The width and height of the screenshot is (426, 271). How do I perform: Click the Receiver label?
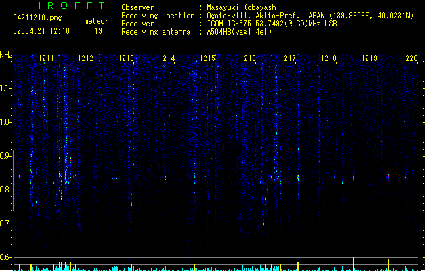(x=137, y=24)
